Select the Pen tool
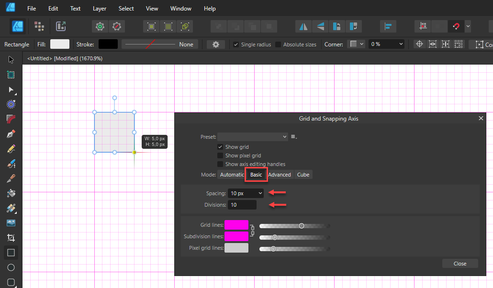 11,133
